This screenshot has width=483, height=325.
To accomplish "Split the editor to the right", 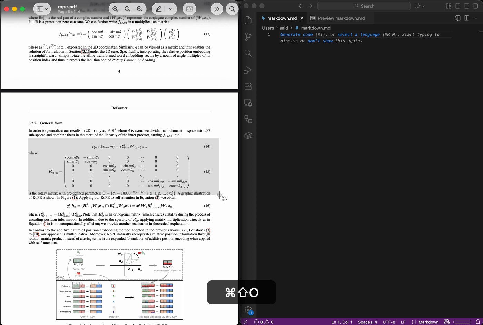I will (466, 18).
